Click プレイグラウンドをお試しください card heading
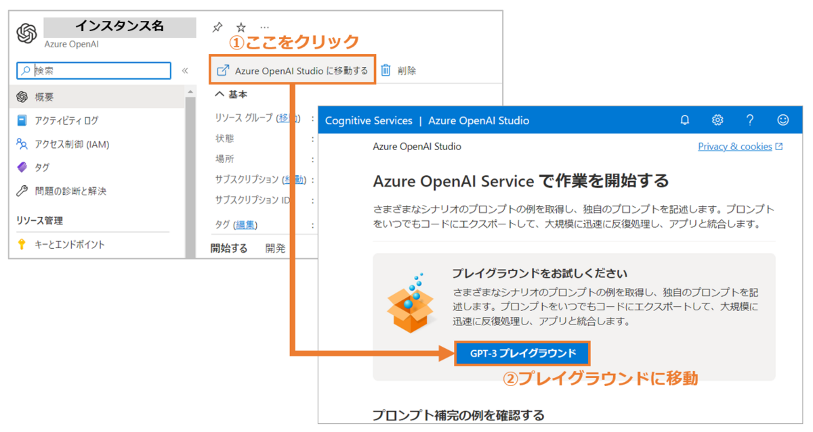813x432 pixels. 540,274
